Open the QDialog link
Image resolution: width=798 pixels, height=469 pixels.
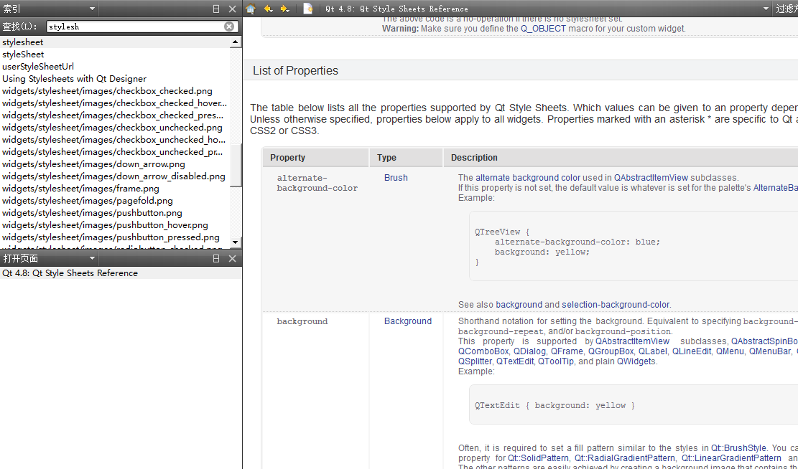click(529, 351)
